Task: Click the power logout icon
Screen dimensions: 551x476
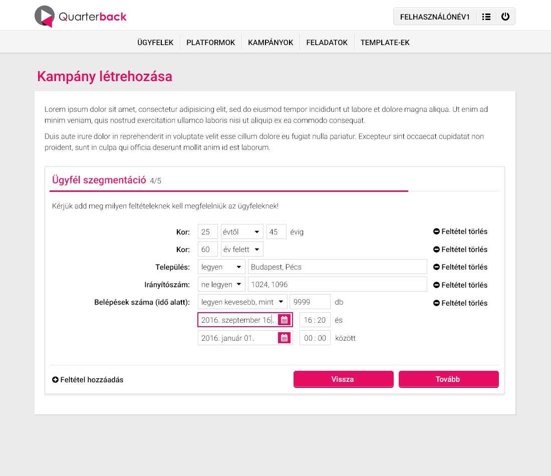Action: click(505, 17)
